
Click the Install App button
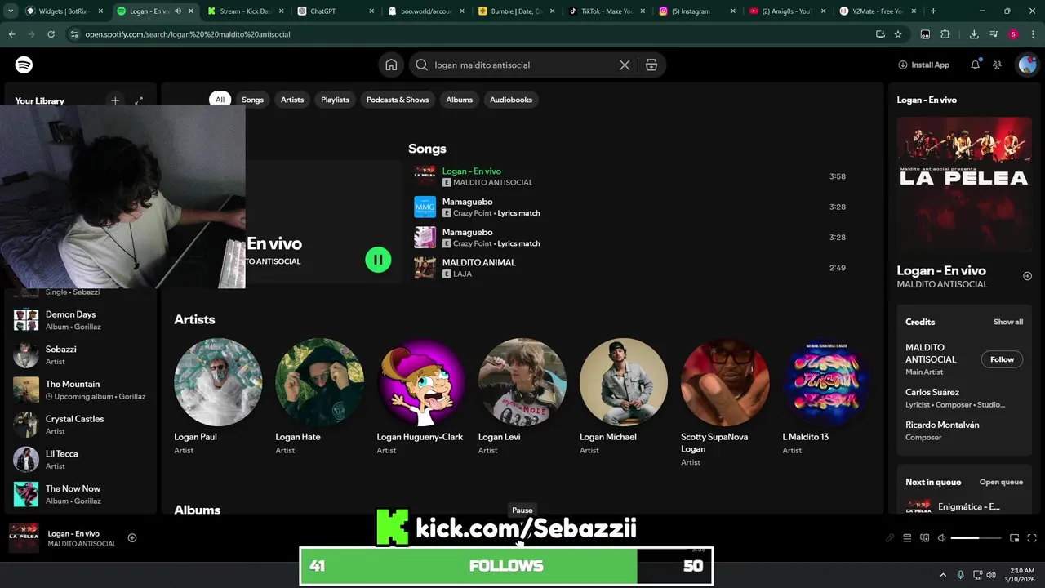tap(924, 65)
